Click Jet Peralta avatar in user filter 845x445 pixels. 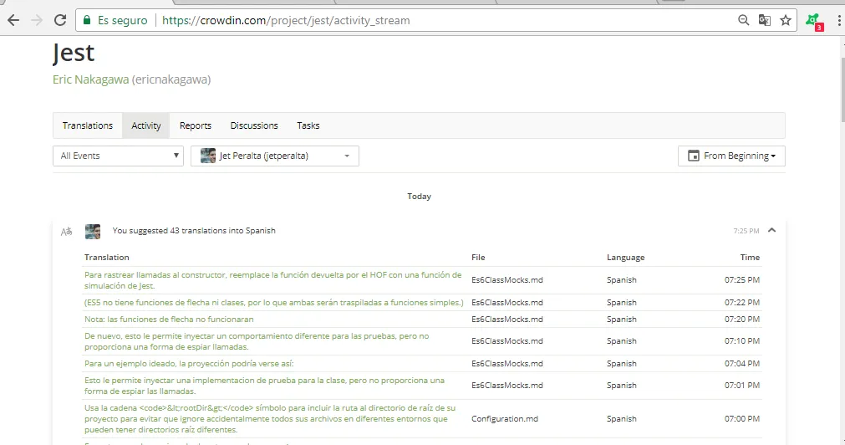[208, 156]
